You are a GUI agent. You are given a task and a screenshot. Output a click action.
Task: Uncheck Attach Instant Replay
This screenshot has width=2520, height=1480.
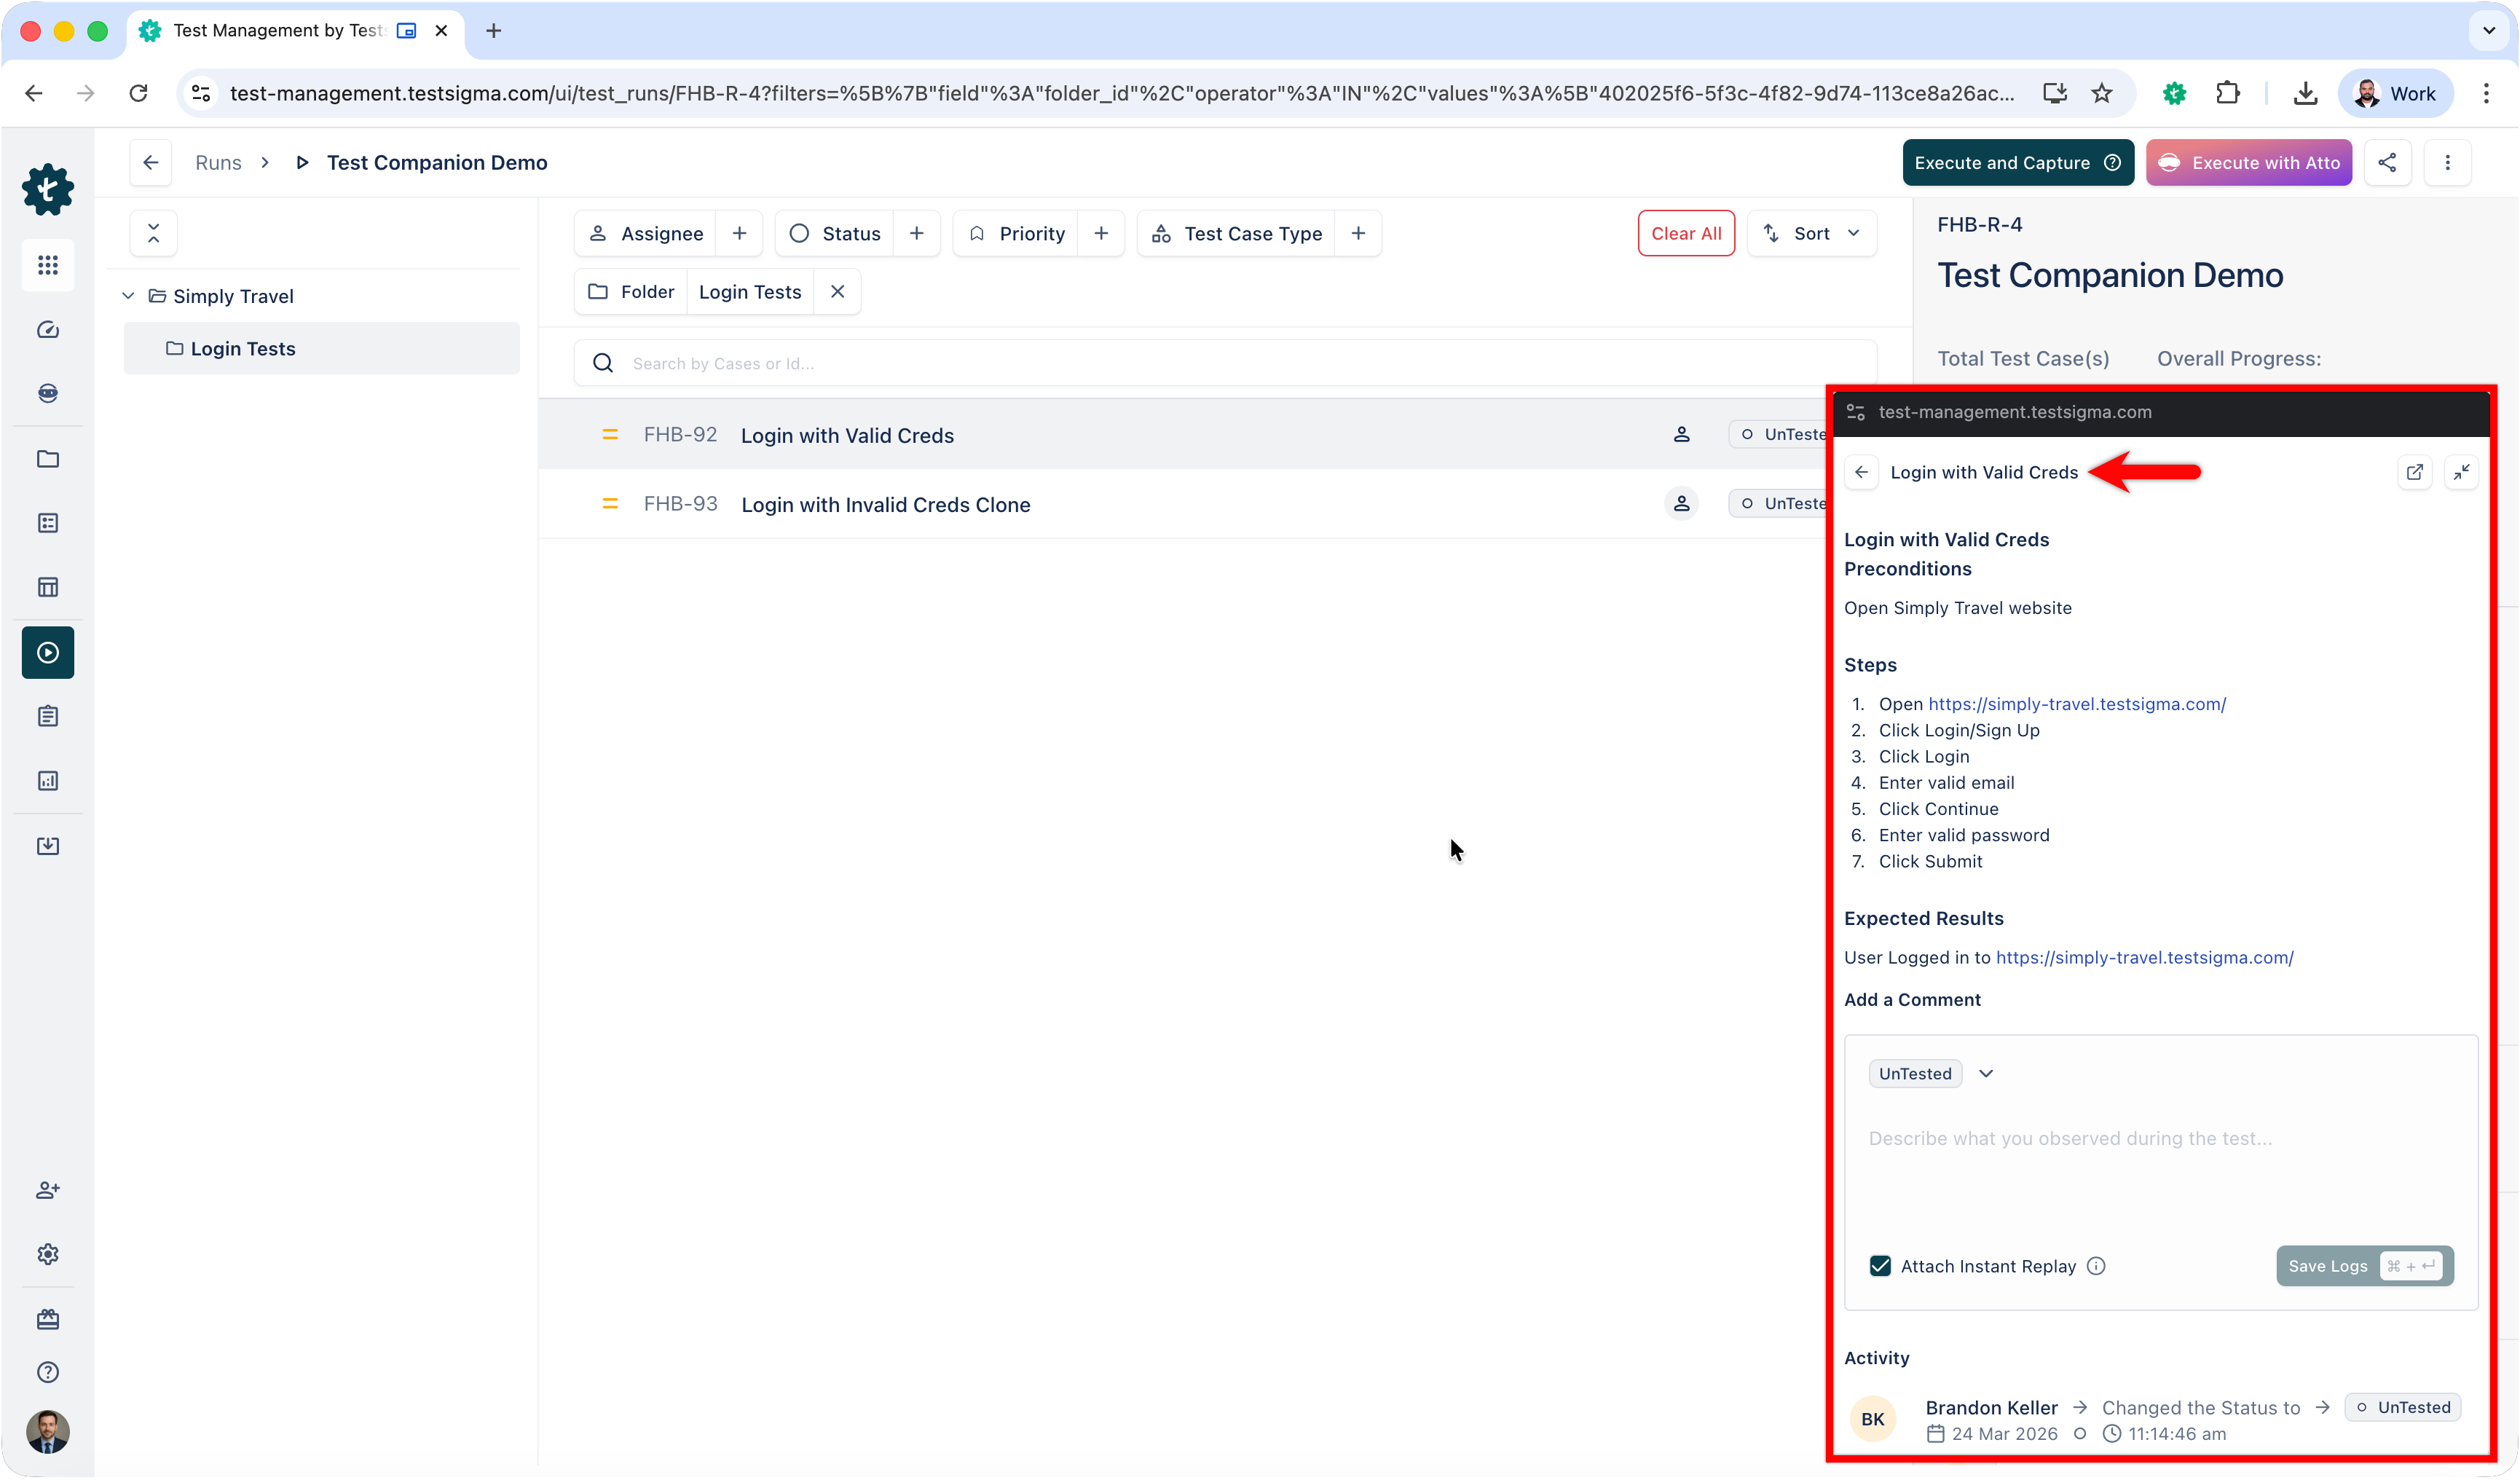[1881, 1265]
